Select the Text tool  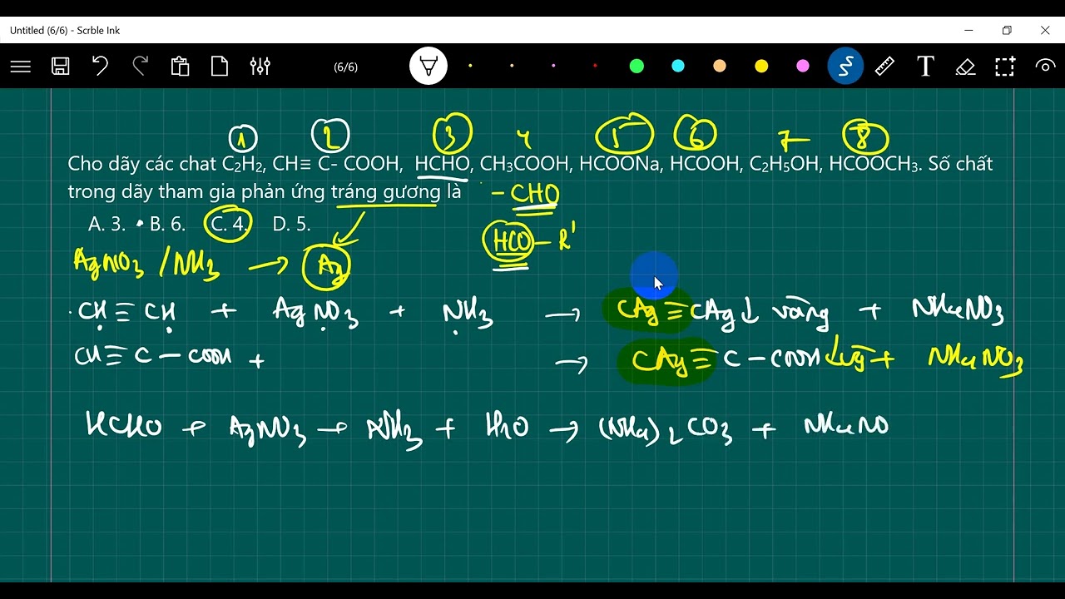point(925,67)
